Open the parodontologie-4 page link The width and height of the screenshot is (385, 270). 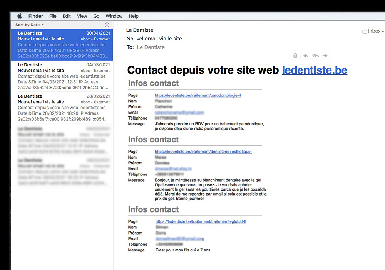tap(198, 95)
